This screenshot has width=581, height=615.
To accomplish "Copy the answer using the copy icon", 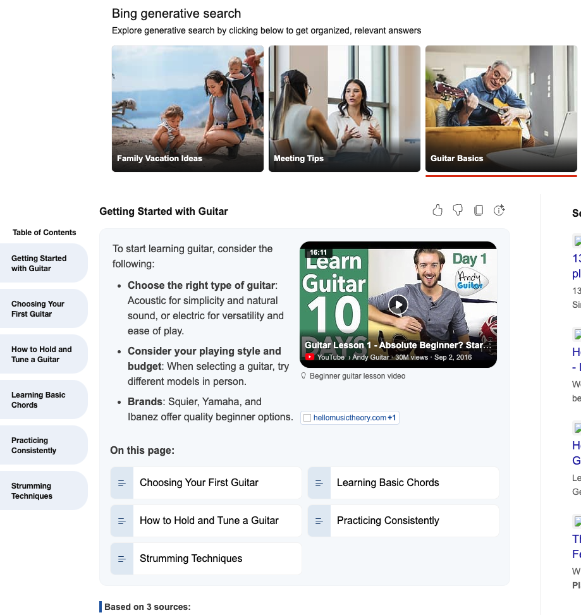I will 479,210.
